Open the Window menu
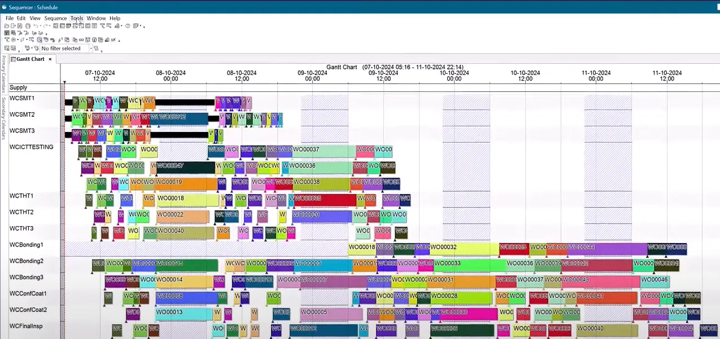This screenshot has height=339, width=720. (x=96, y=18)
